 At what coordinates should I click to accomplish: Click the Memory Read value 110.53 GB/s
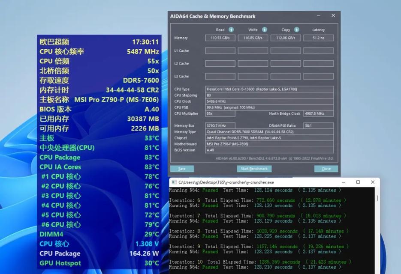tap(220, 38)
